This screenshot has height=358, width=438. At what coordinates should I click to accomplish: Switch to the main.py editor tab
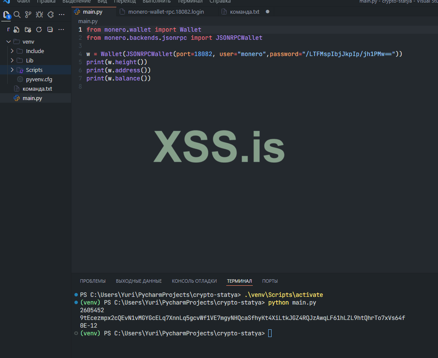(94, 12)
